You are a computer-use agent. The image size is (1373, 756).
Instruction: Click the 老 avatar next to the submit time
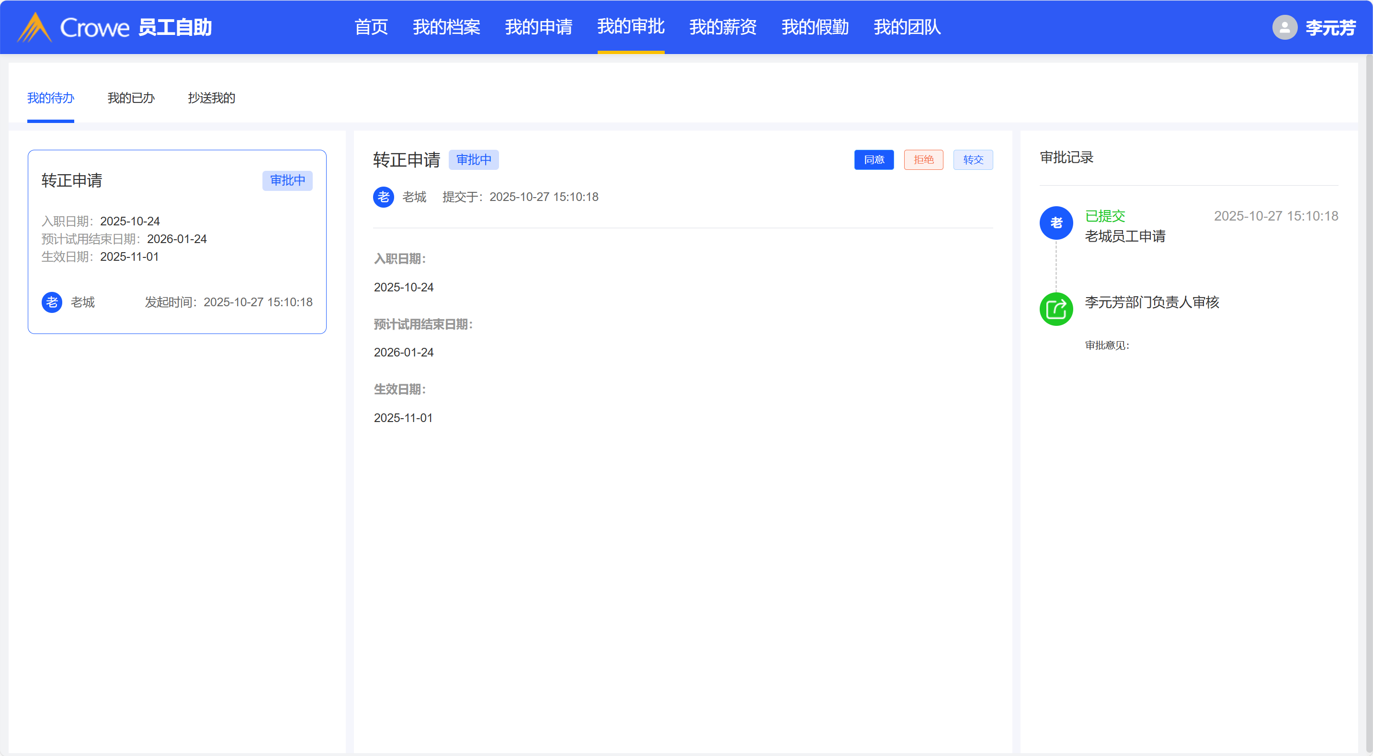click(383, 197)
